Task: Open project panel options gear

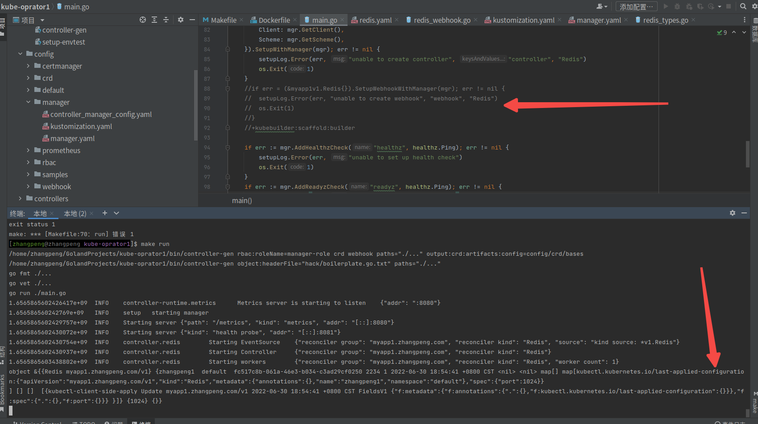Action: 181,20
